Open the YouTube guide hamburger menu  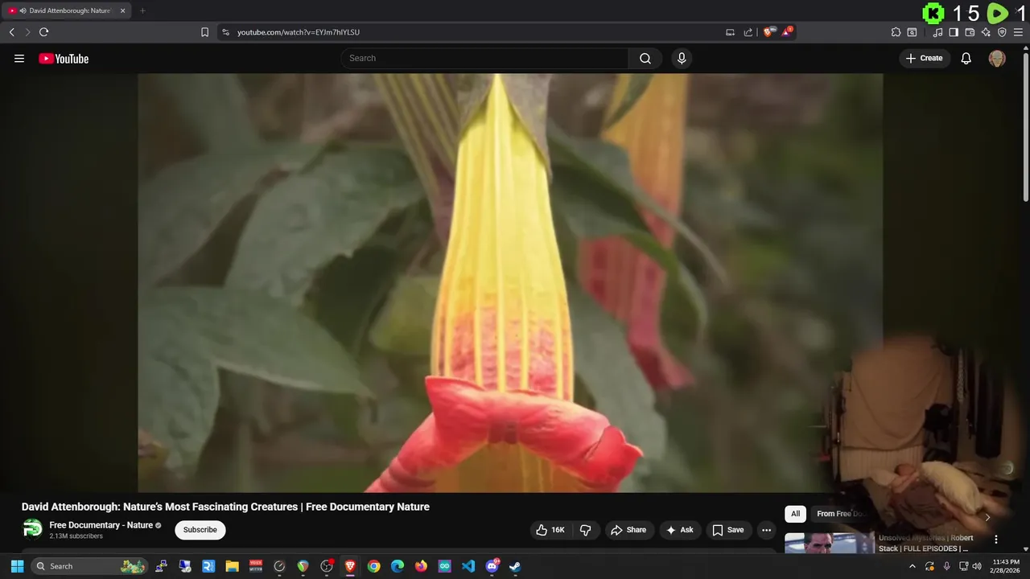pyautogui.click(x=19, y=58)
